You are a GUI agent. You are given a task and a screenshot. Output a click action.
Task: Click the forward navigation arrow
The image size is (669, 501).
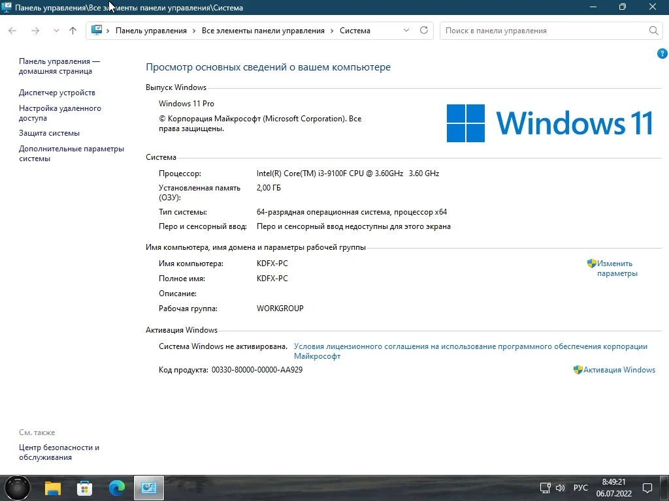click(x=35, y=31)
